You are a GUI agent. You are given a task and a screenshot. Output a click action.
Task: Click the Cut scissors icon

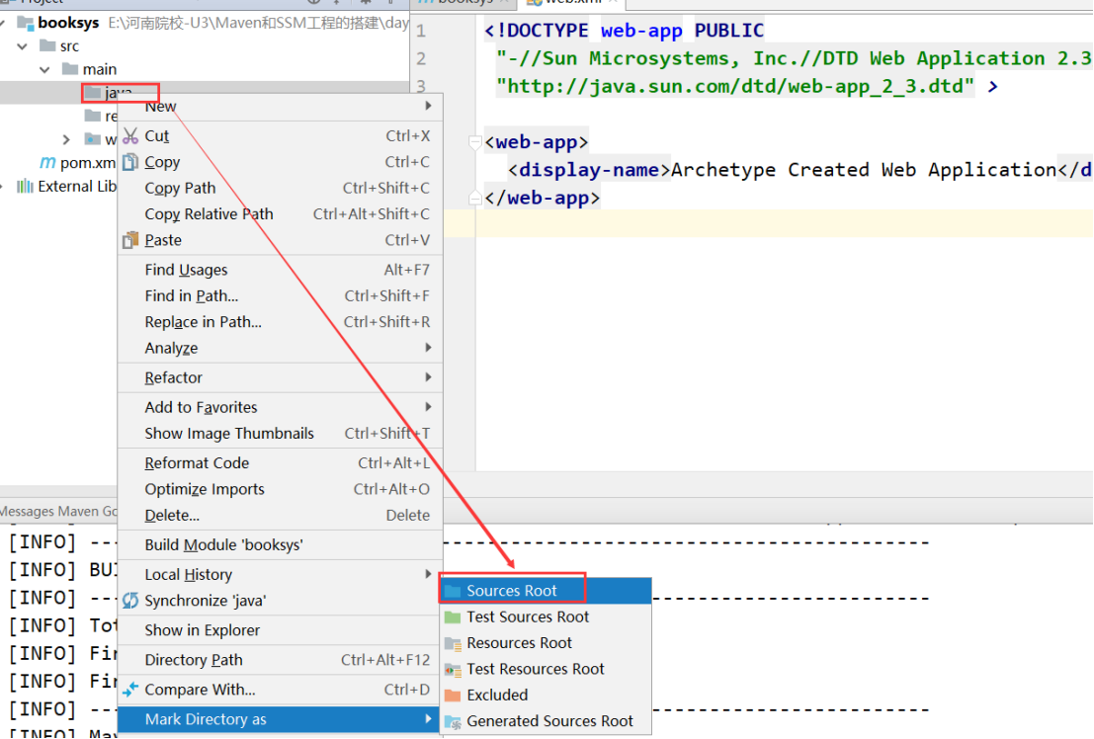tap(130, 135)
